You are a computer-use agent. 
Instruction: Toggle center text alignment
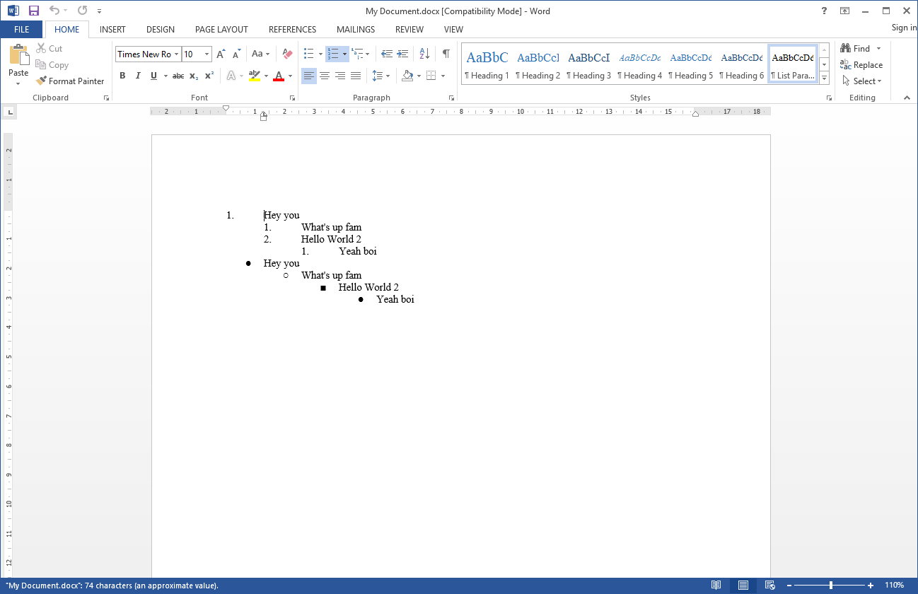click(324, 75)
